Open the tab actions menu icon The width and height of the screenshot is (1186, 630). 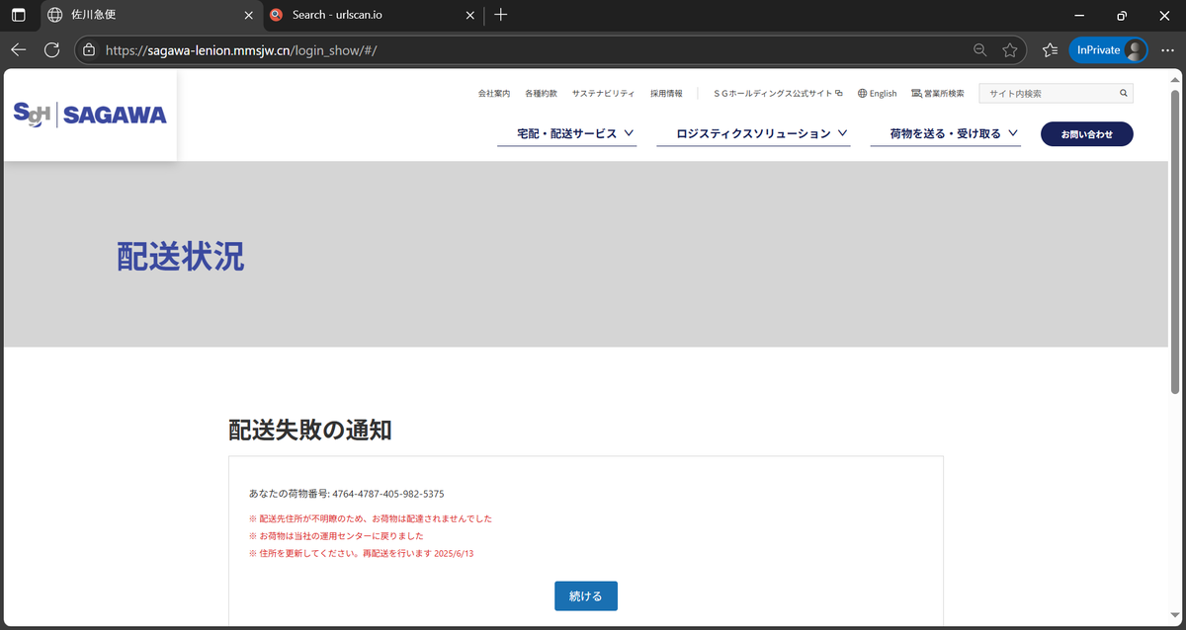pos(18,15)
